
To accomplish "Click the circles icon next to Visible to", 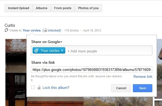I will pyautogui.click(x=6, y=30).
